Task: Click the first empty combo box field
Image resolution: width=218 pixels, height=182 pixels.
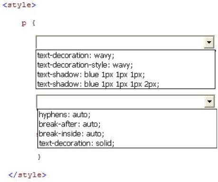Action: 120,42
